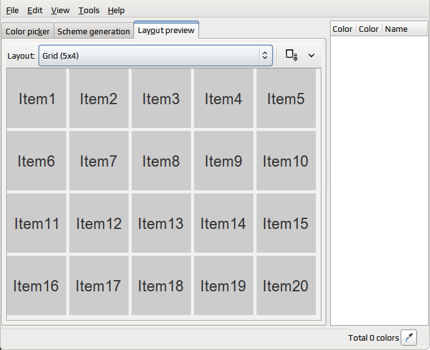This screenshot has width=430, height=350.
Task: Select the Item1 swatch in the grid
Action: [x=36, y=99]
